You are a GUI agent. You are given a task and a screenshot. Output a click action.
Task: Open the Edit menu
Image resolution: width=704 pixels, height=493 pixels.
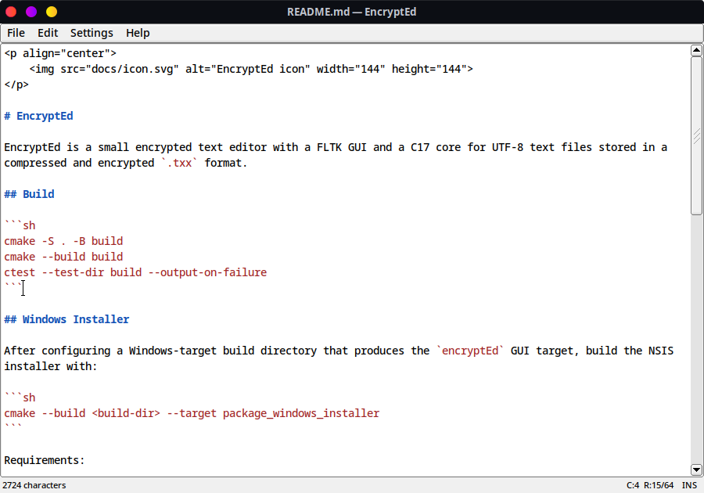48,33
